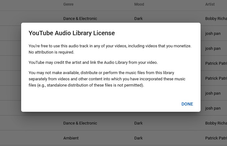The height and width of the screenshot is (146, 227).
Task: Click the Mood column header
Action: 139,4
